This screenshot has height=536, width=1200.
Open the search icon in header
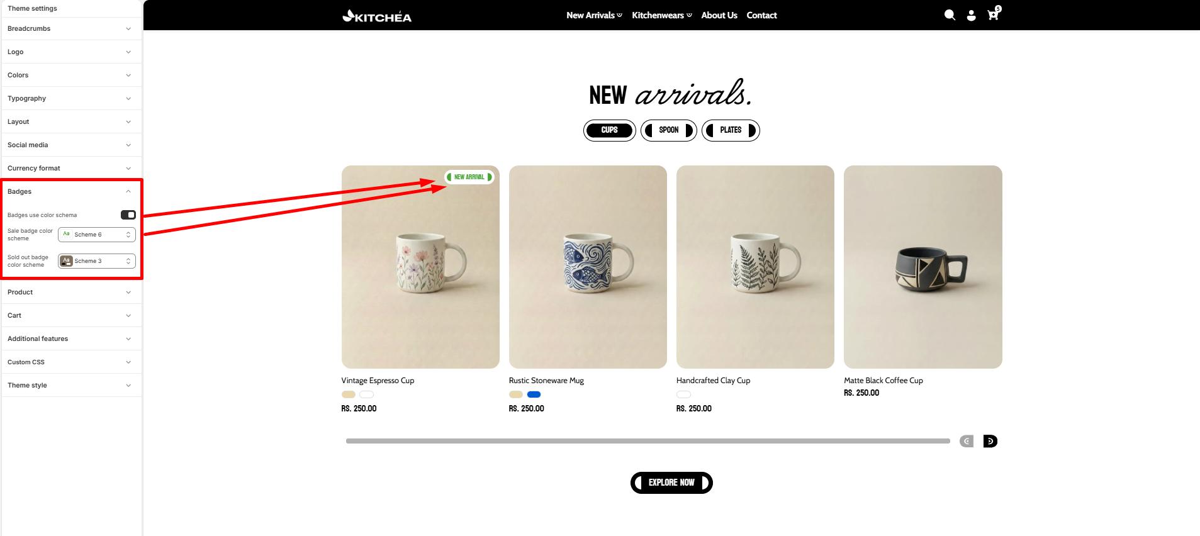pos(950,15)
